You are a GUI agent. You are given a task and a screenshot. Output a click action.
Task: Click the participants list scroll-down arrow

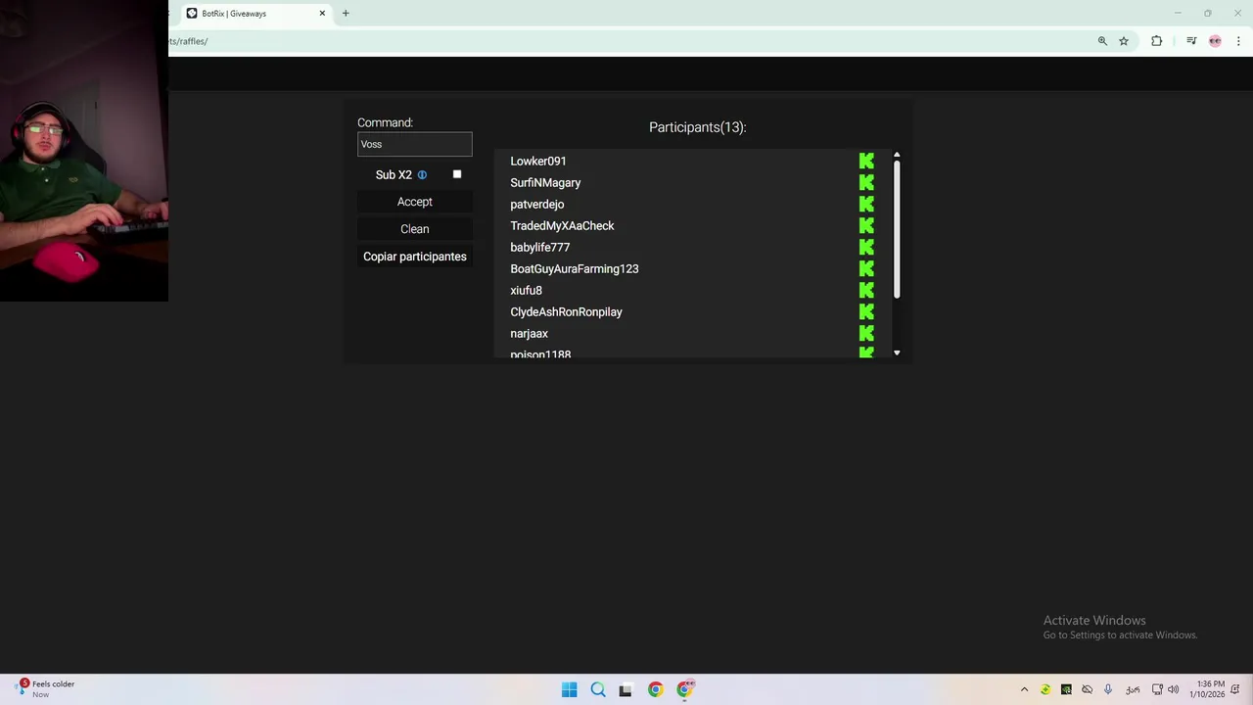897,353
